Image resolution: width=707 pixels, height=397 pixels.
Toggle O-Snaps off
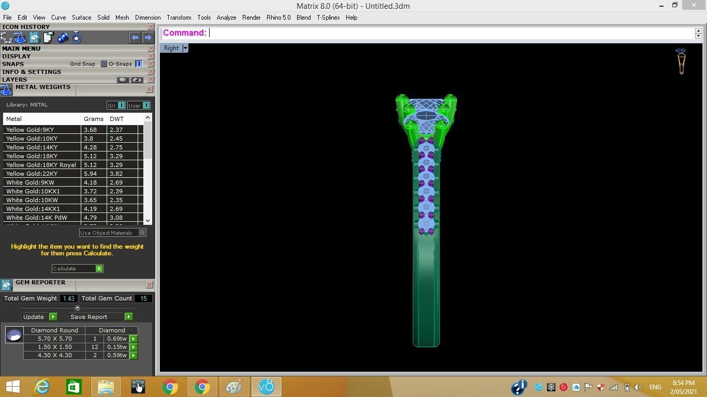click(x=139, y=64)
